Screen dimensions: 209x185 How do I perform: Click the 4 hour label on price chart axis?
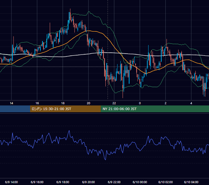click(x=191, y=103)
